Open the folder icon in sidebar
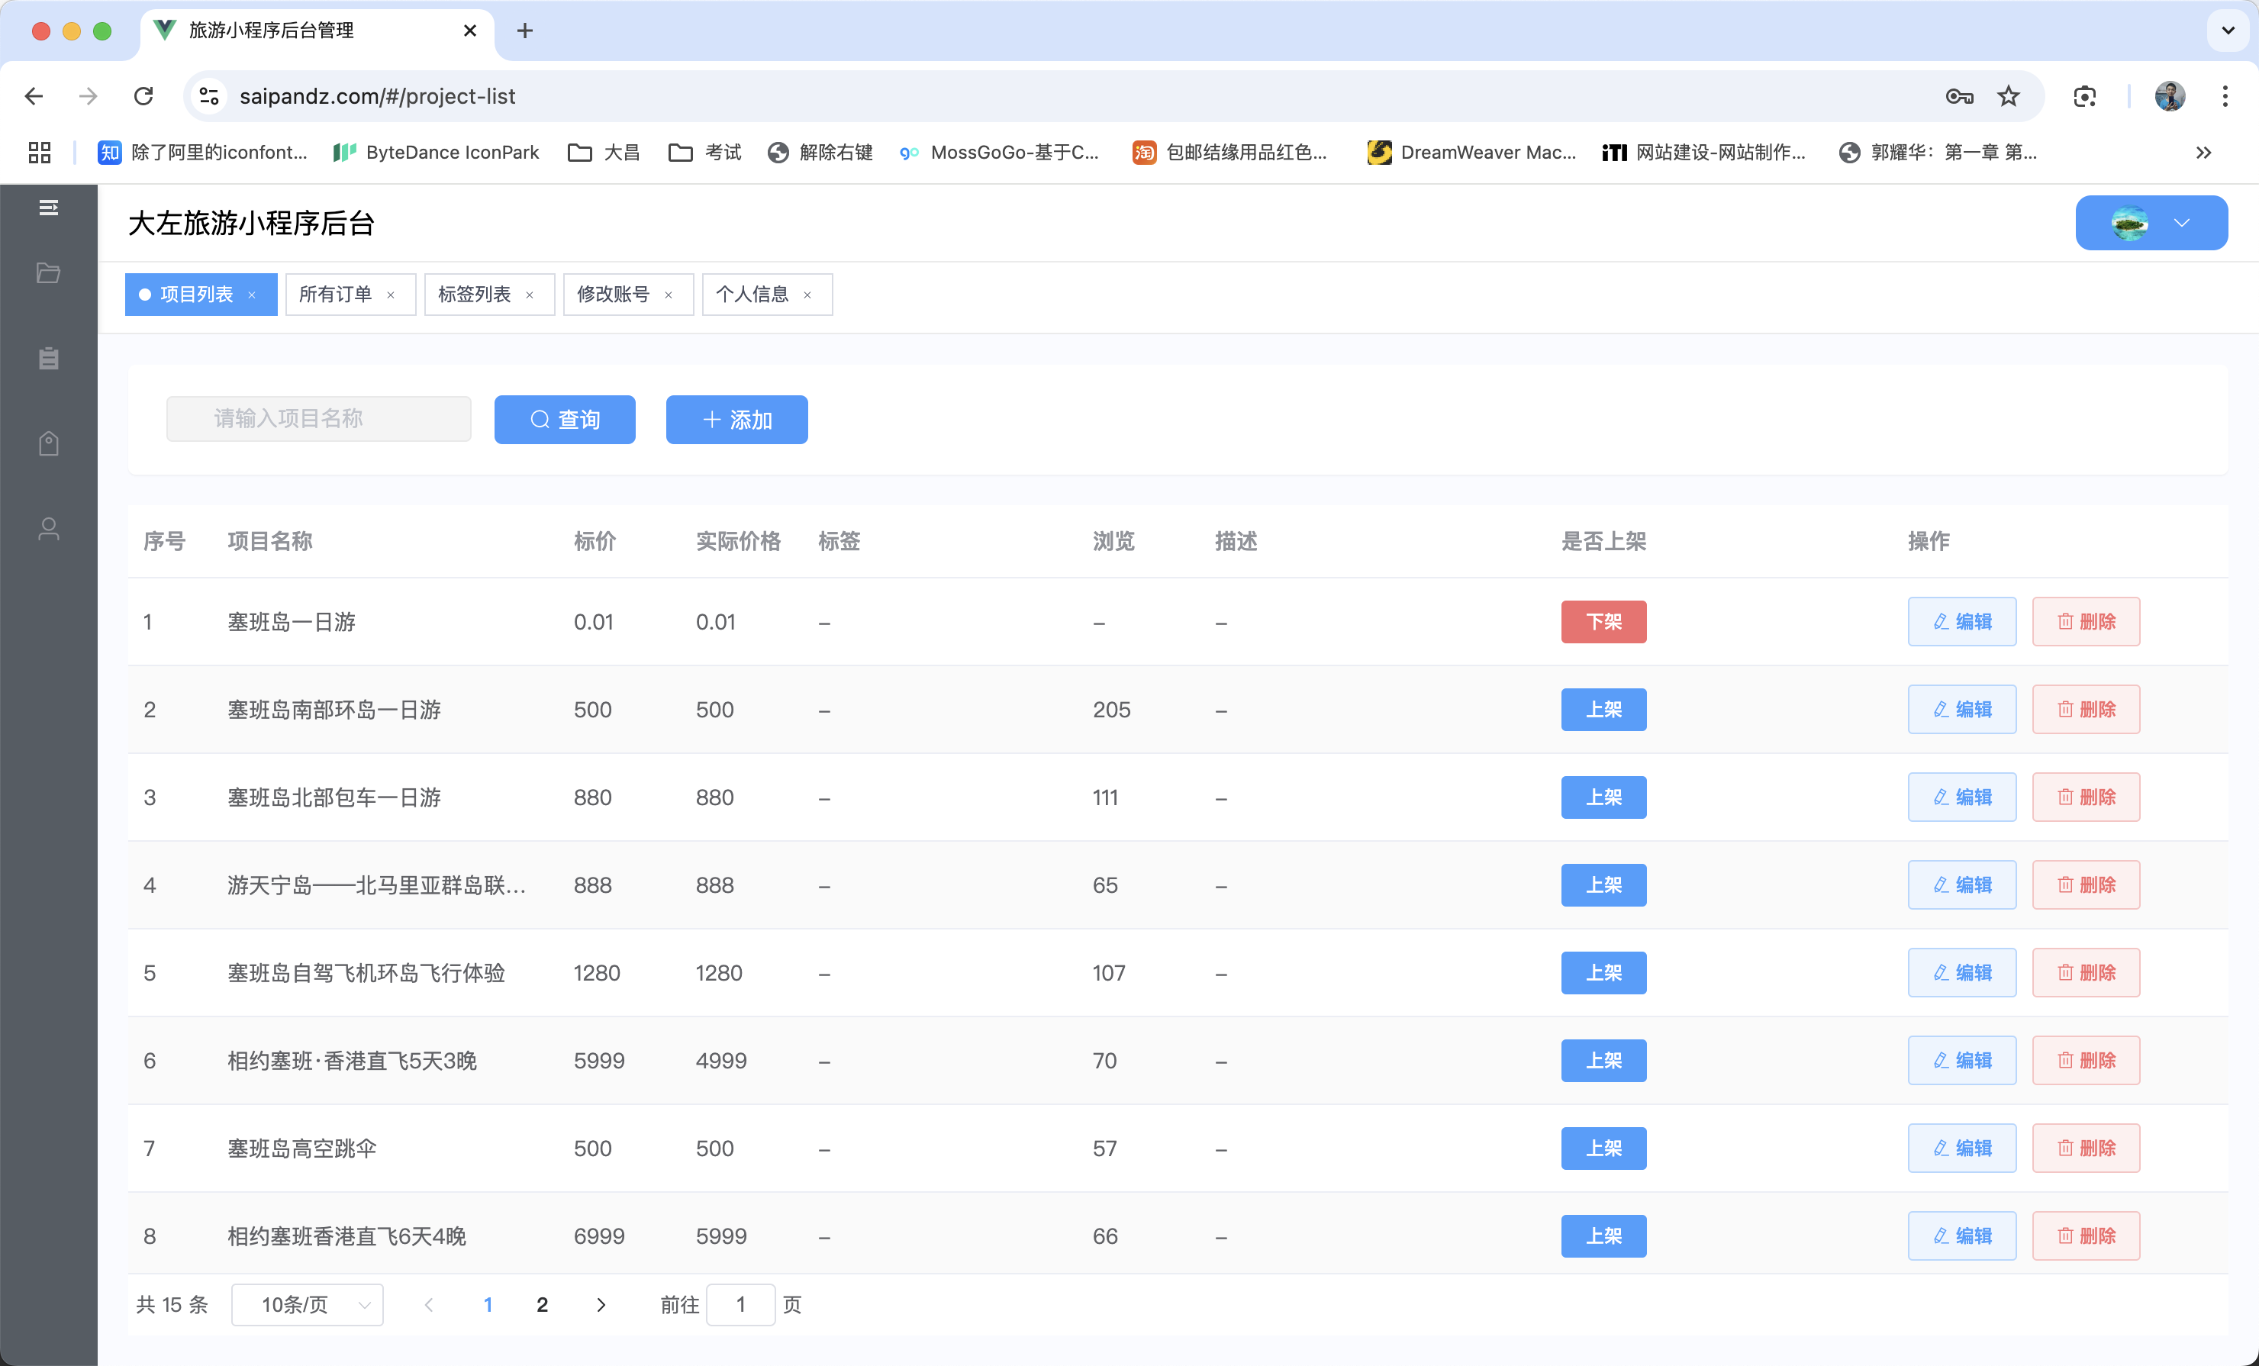Screen dimensions: 2259x1366 tap(49, 273)
